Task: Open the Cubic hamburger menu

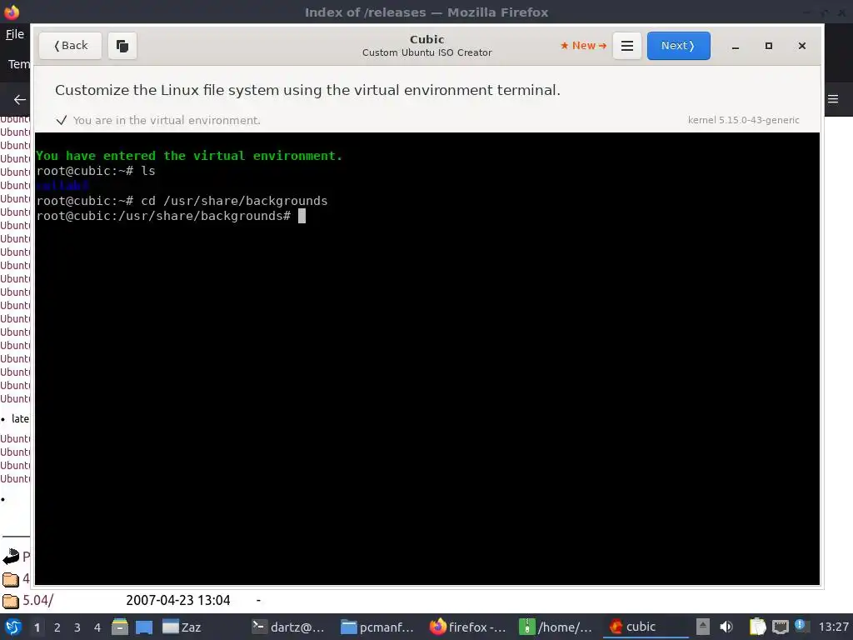Action: [627, 46]
